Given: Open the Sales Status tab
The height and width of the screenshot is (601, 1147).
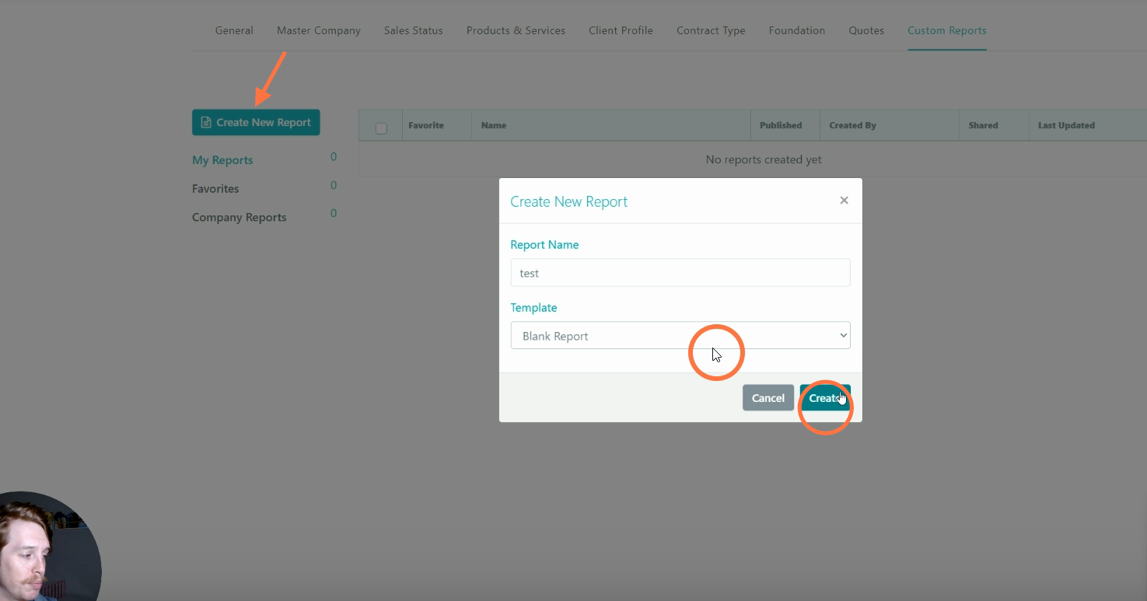Looking at the screenshot, I should click(413, 30).
